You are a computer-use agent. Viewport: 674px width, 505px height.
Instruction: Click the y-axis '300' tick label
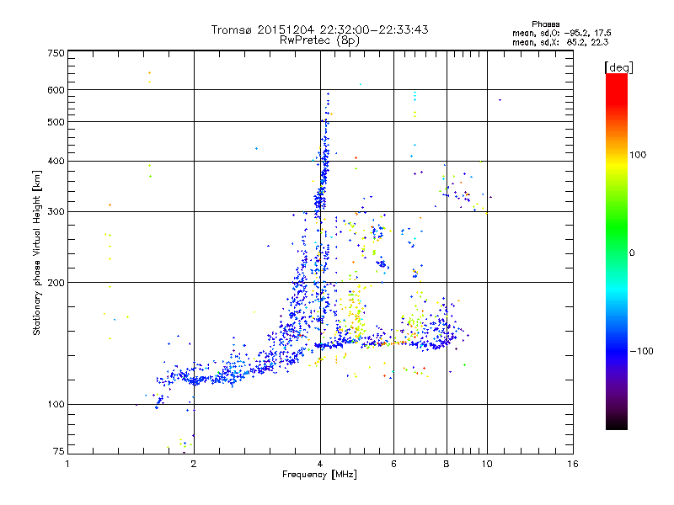click(56, 212)
